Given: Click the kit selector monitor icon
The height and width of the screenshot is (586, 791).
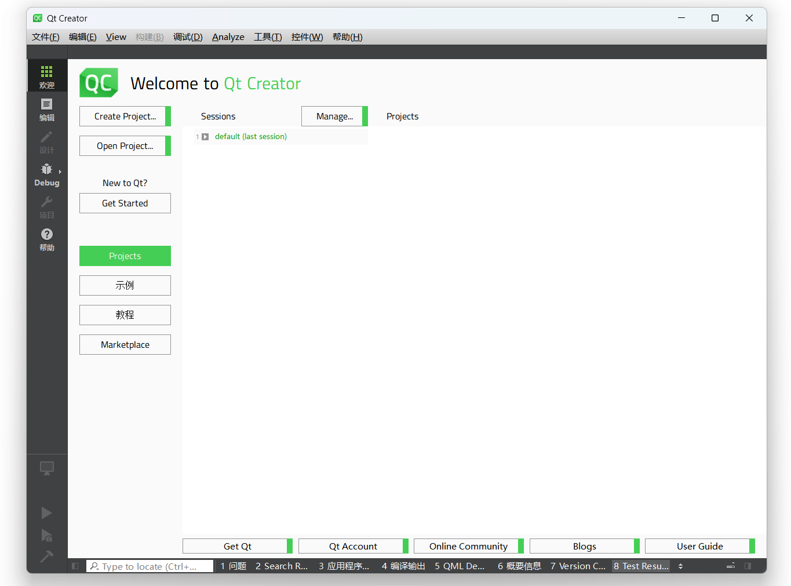Looking at the screenshot, I should (x=47, y=468).
